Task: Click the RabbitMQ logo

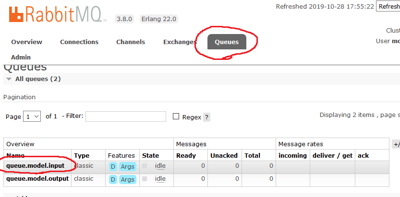Action: [58, 14]
